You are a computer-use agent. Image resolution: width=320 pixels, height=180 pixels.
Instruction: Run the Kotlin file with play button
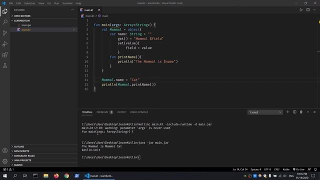(x=301, y=10)
